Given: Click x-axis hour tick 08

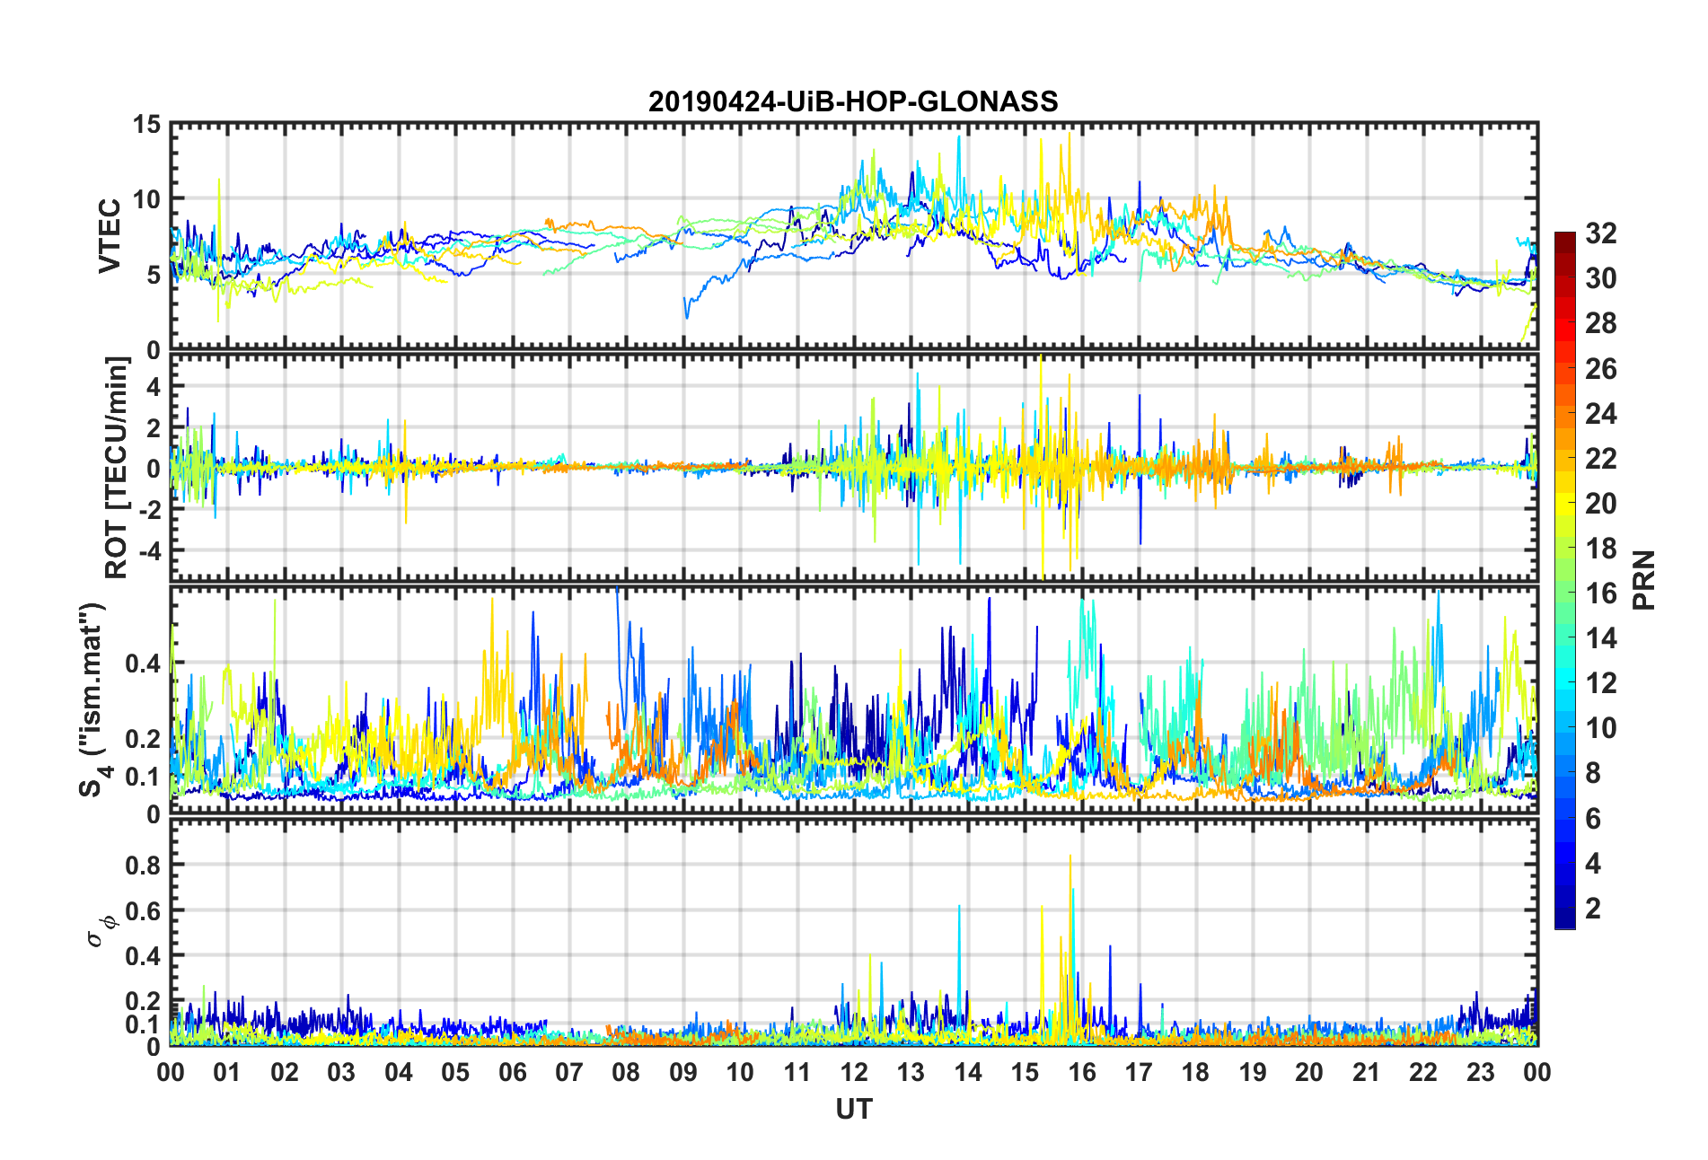Looking at the screenshot, I should click(x=626, y=1072).
